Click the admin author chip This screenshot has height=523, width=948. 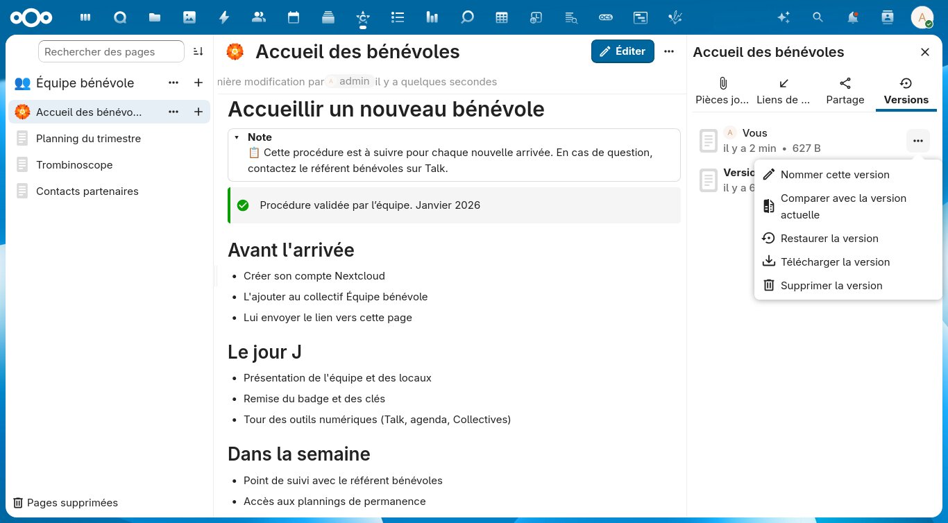pos(350,81)
